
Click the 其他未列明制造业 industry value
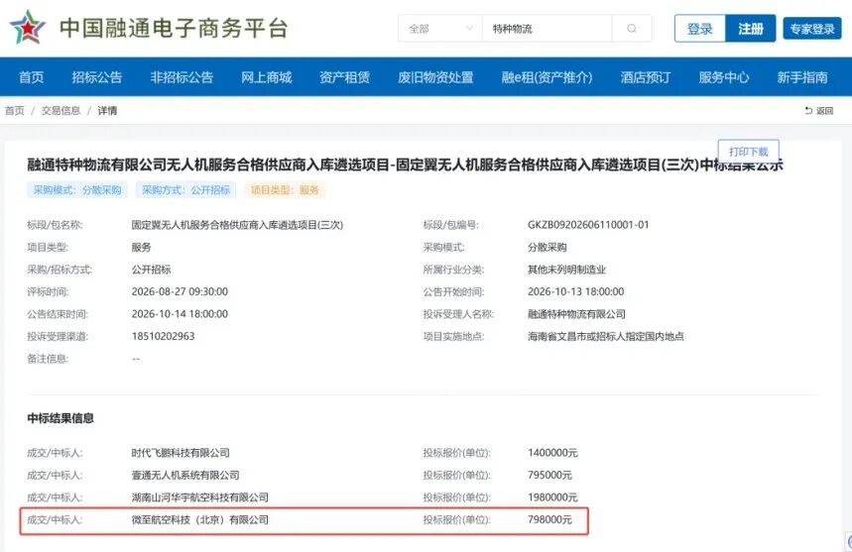[566, 270]
